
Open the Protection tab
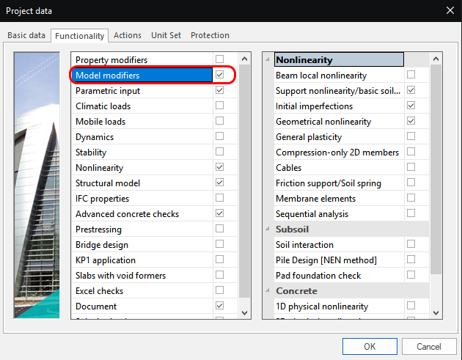tap(210, 35)
